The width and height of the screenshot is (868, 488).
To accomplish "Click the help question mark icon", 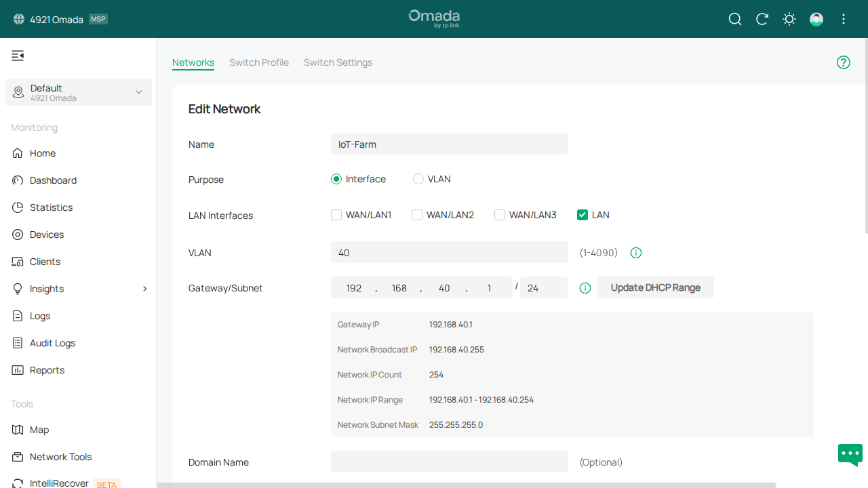I will click(843, 62).
